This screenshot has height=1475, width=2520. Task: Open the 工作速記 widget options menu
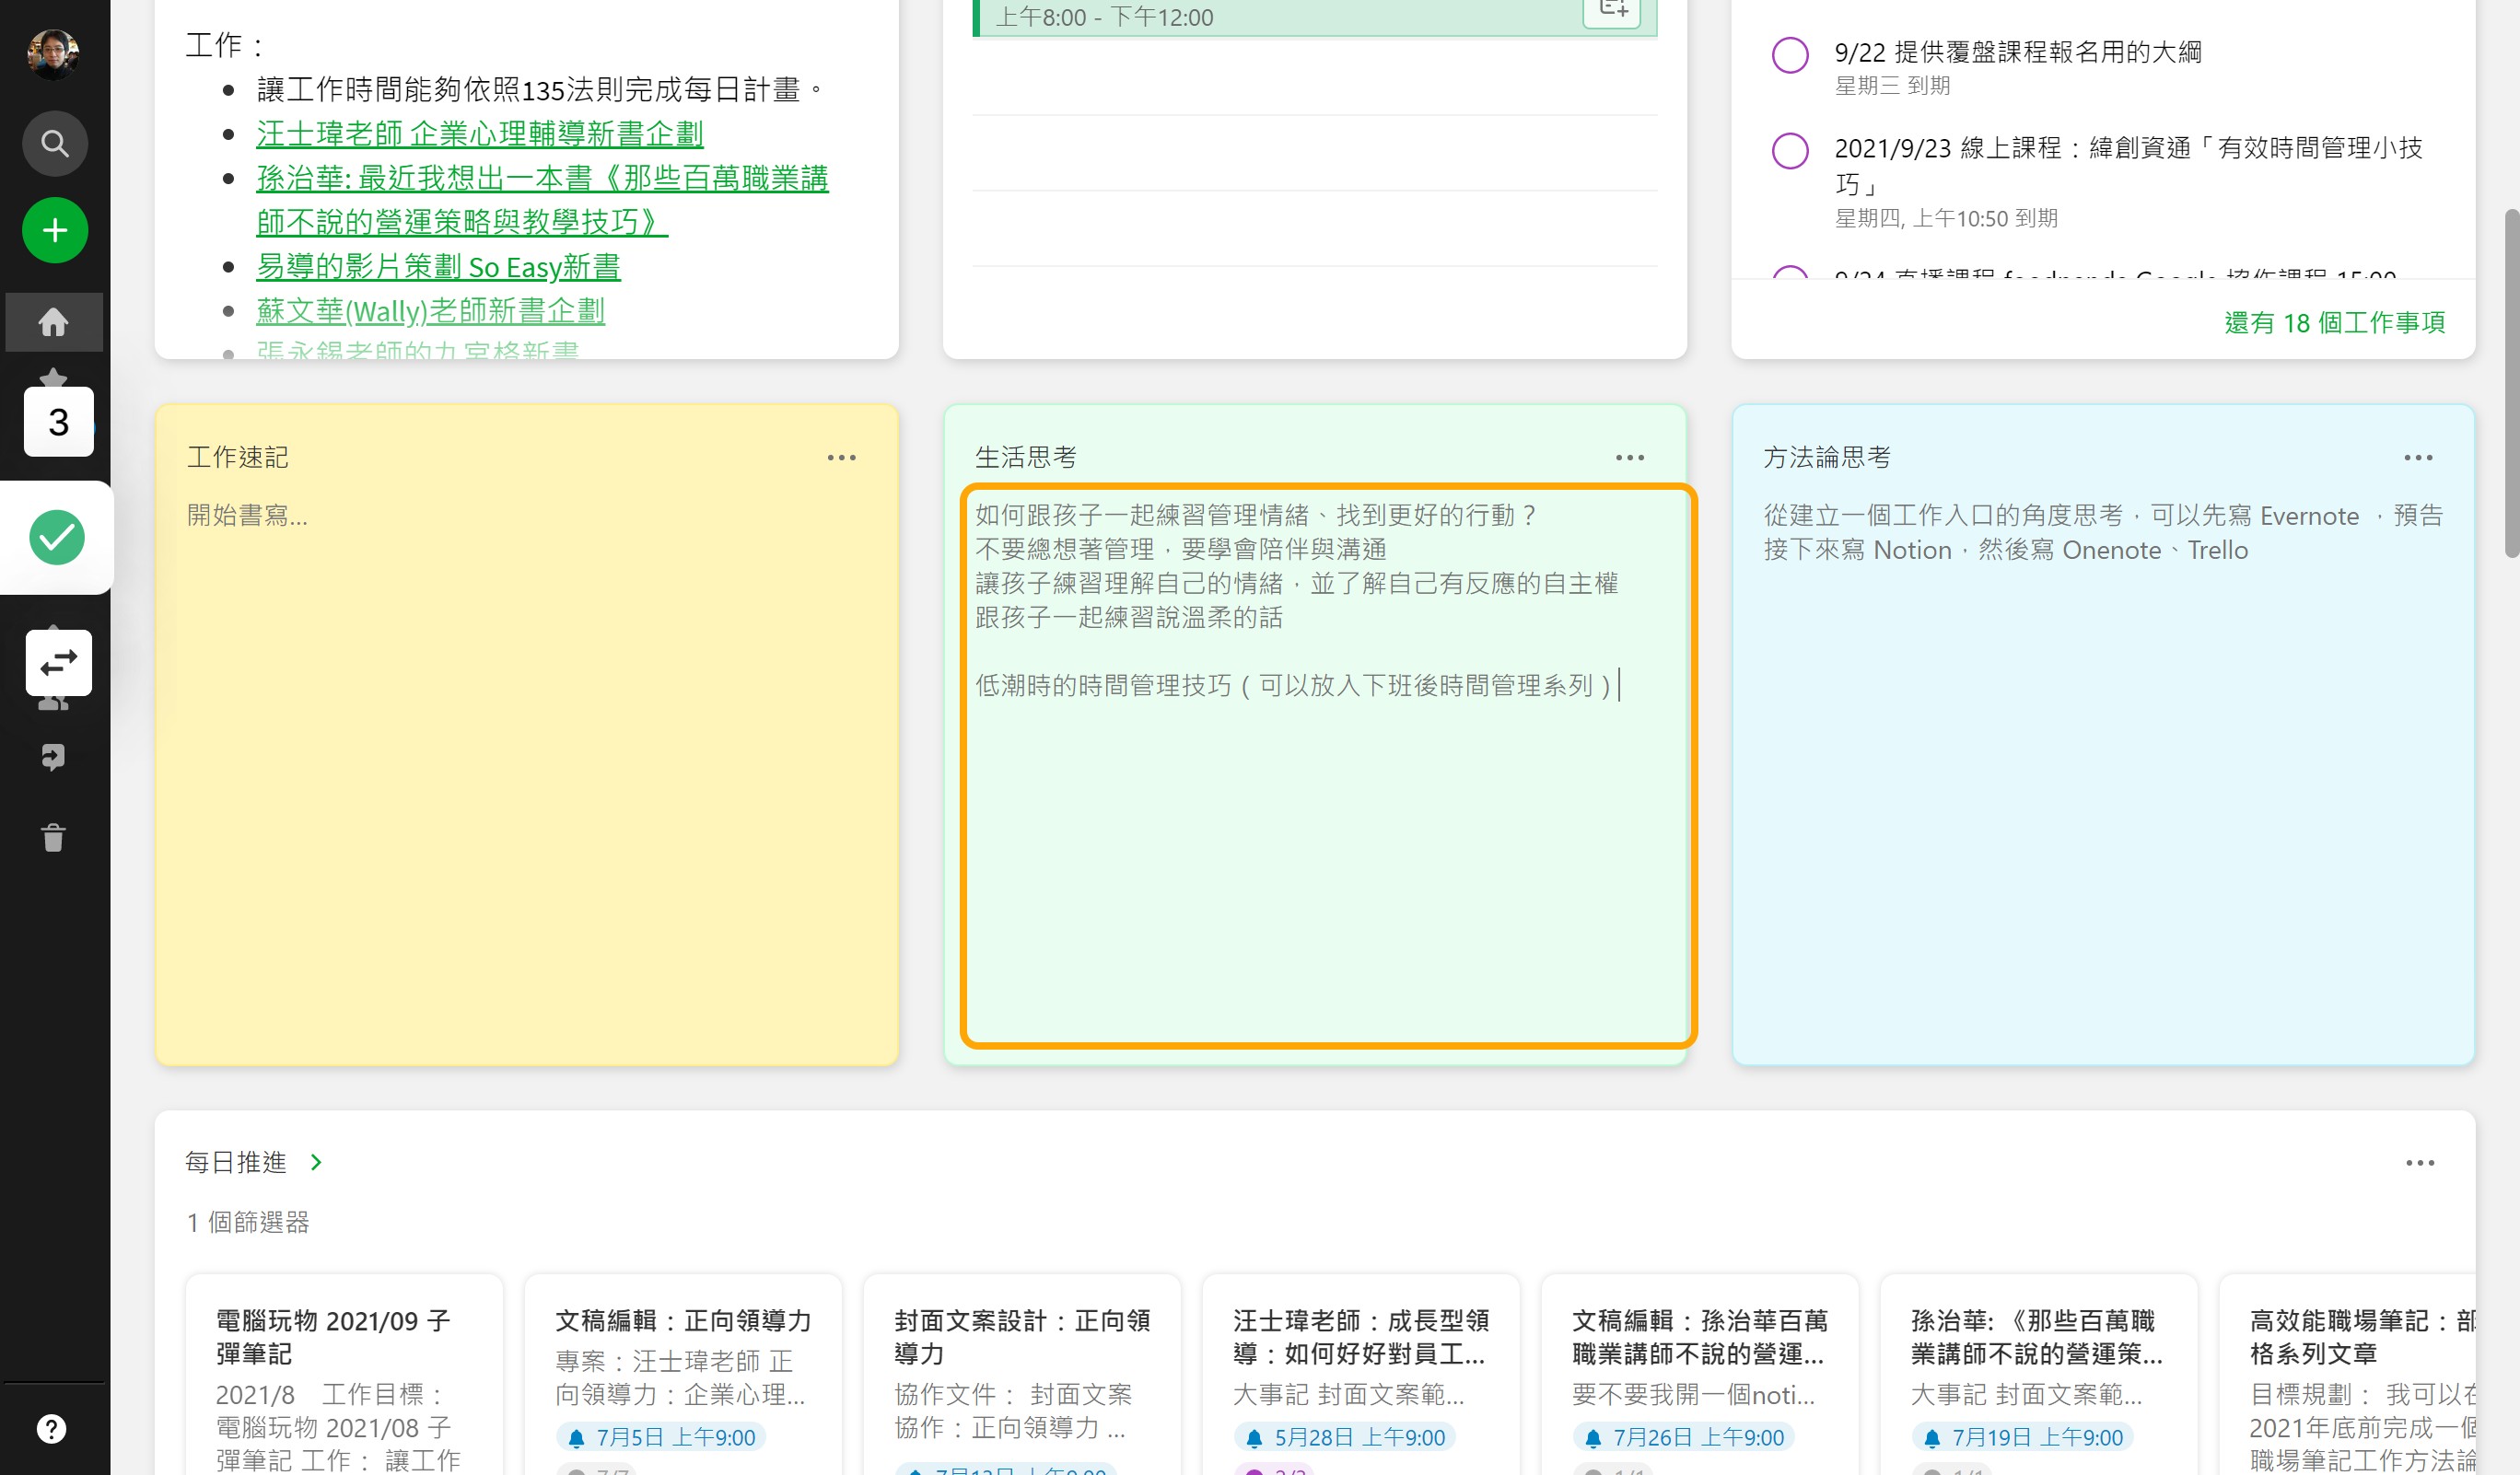click(x=841, y=458)
